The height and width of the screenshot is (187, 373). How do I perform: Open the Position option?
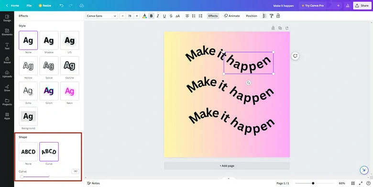(x=252, y=16)
